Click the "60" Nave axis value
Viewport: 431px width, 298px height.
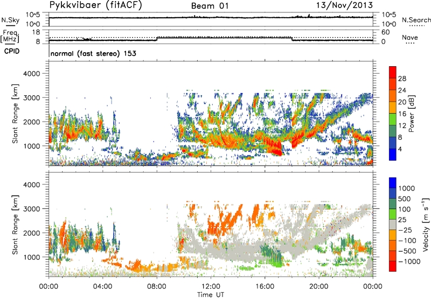click(x=385, y=32)
